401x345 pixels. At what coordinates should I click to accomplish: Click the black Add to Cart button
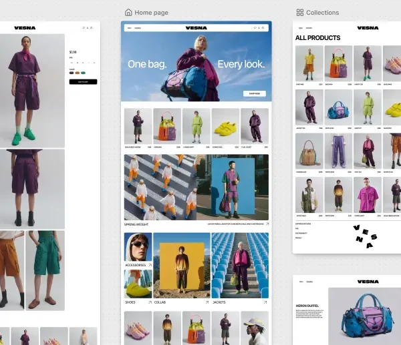(83, 81)
